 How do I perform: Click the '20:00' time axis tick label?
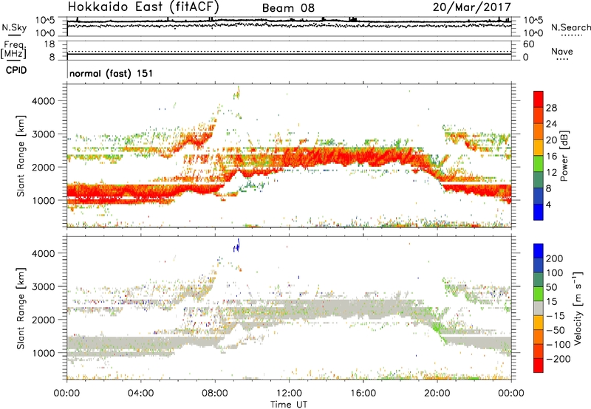click(x=437, y=393)
